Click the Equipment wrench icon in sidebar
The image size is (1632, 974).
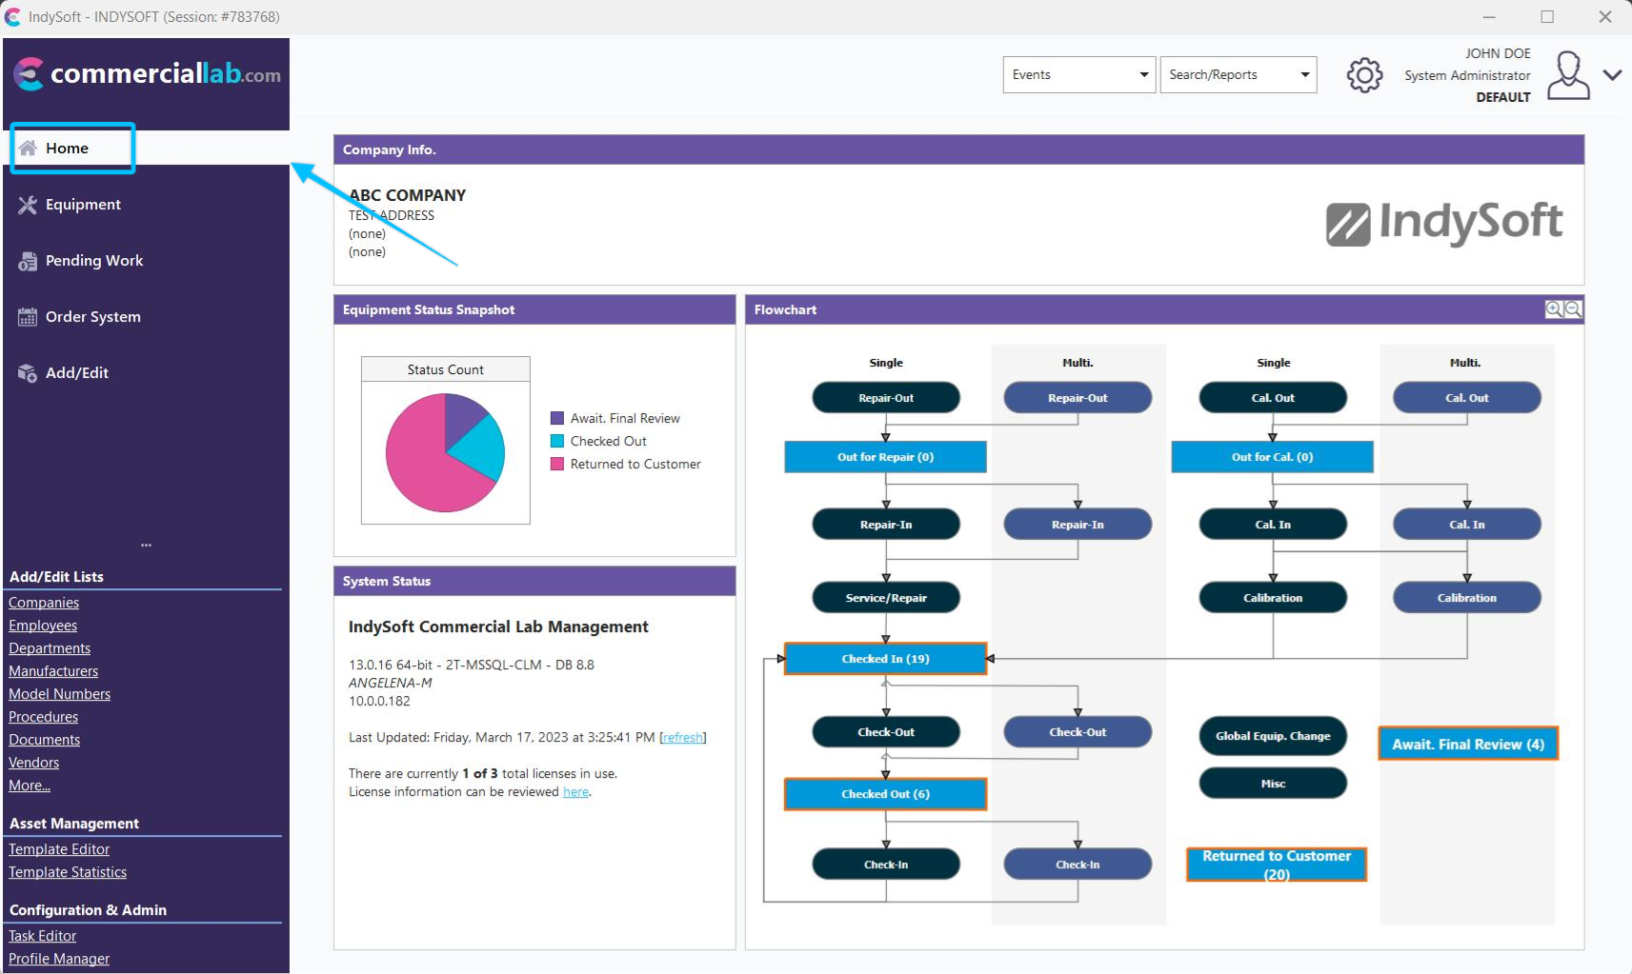pos(28,205)
